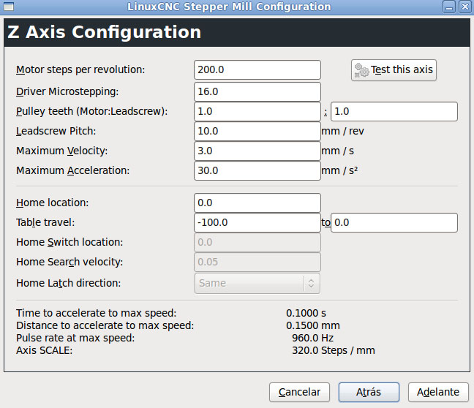Click the mm / s² unit label
The width and height of the screenshot is (474, 408).
(x=339, y=171)
